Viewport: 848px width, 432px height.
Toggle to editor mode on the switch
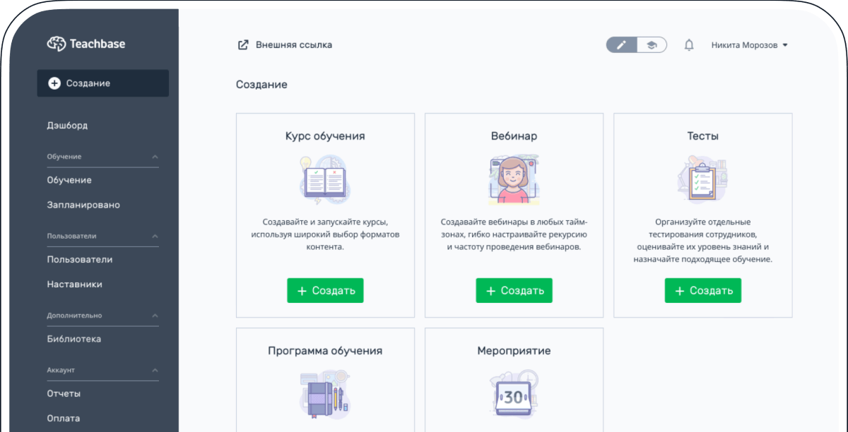(x=620, y=44)
